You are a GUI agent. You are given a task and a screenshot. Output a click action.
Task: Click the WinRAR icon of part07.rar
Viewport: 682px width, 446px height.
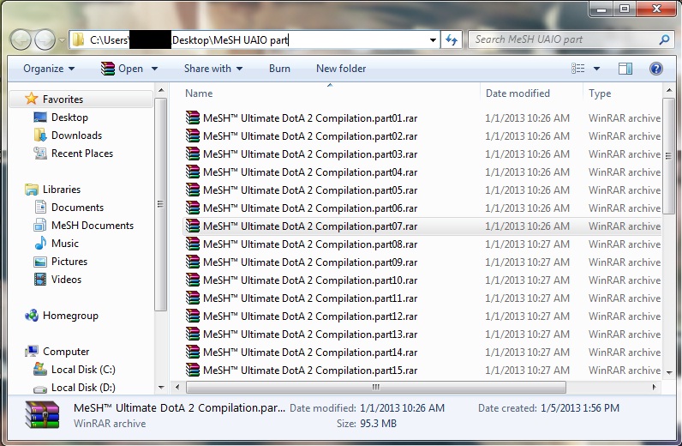pos(193,226)
